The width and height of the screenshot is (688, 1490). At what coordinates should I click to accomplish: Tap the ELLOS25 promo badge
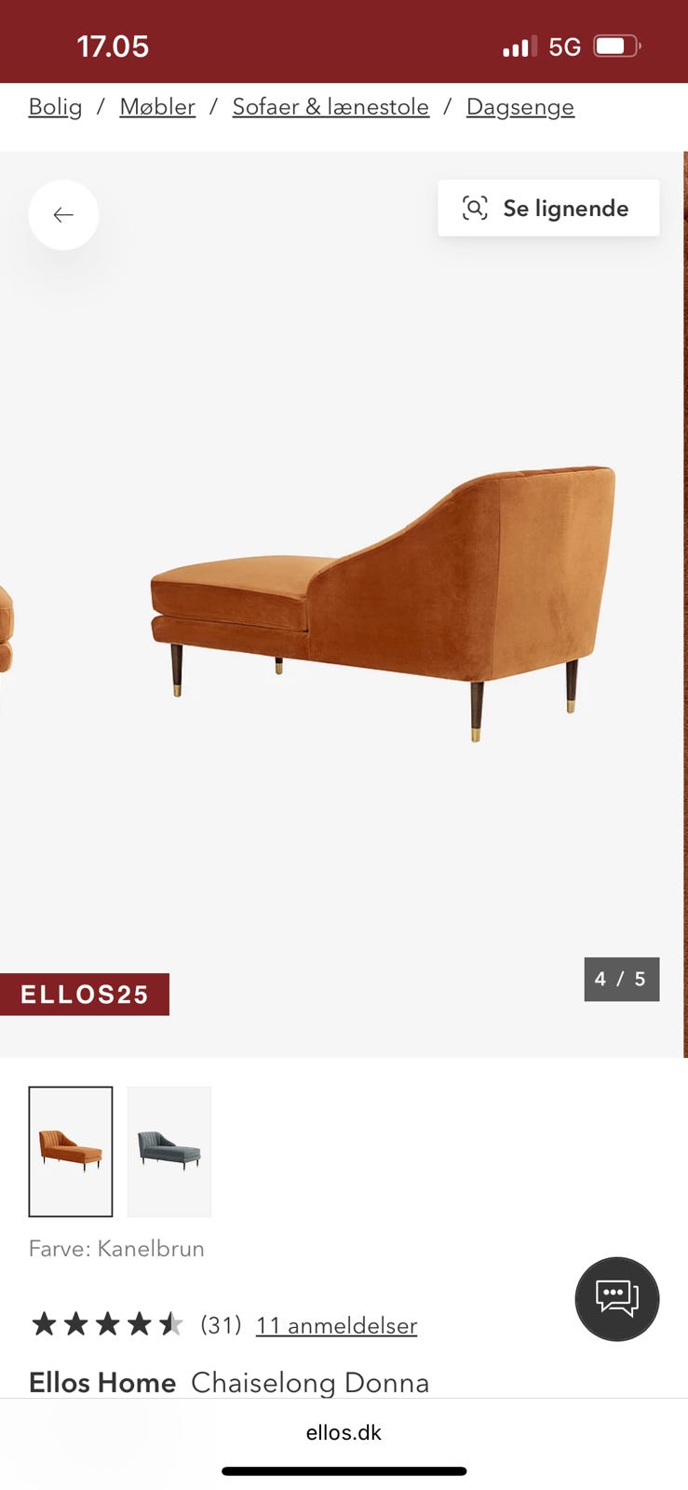85,995
